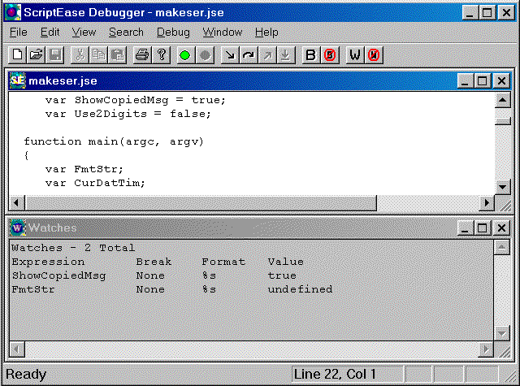Click the Help question mark icon

(x=161, y=54)
